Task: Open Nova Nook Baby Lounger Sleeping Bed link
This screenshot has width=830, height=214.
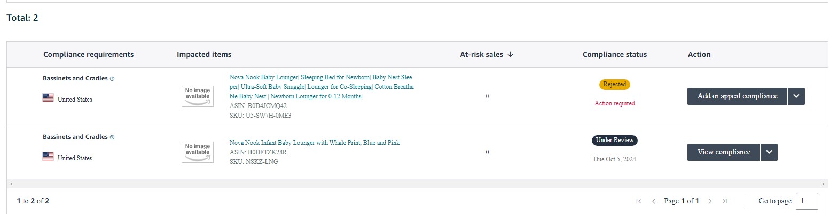Action: coord(322,87)
